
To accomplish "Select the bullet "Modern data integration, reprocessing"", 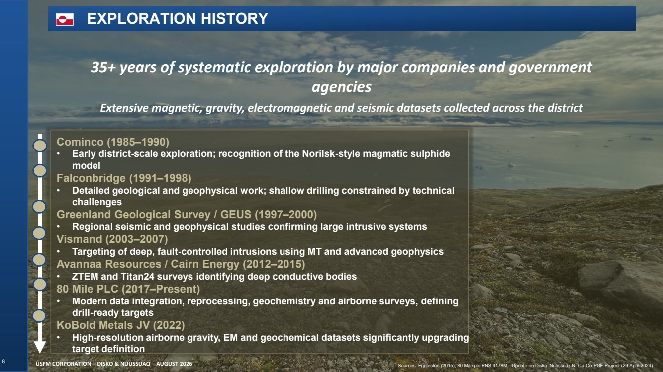I will coord(265,307).
